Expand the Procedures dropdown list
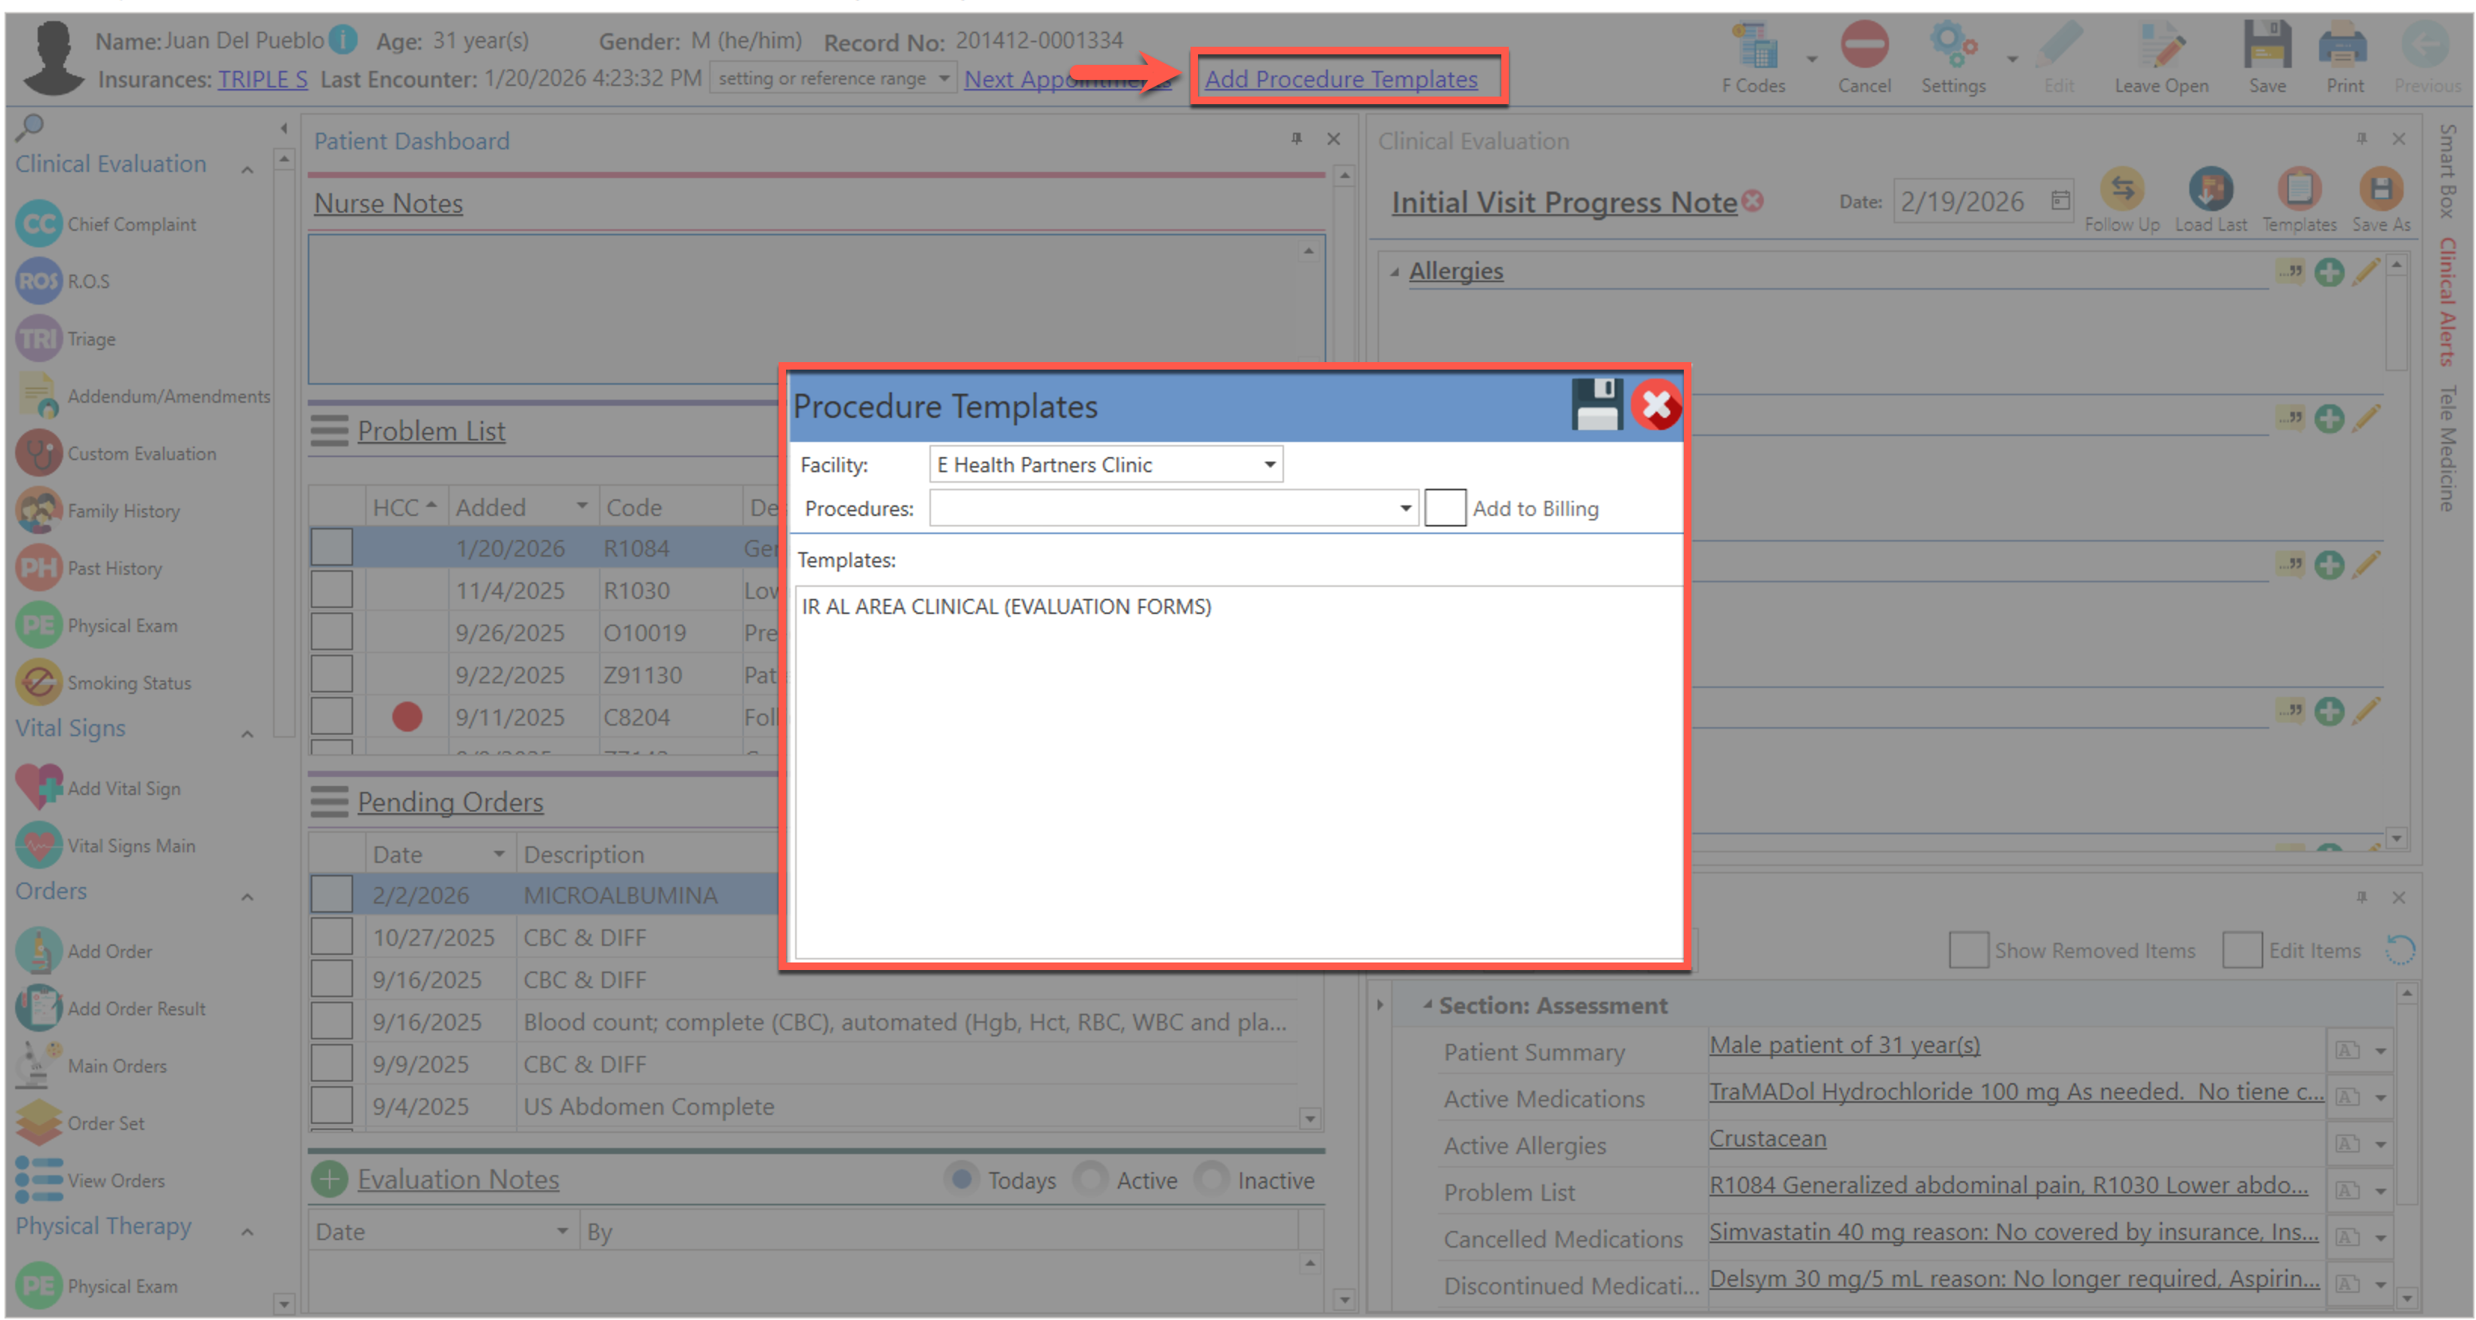The width and height of the screenshot is (2476, 1320). [1405, 508]
